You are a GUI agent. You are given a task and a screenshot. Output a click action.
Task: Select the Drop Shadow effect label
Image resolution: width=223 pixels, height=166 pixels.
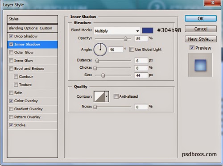pyautogui.click(x=26, y=36)
